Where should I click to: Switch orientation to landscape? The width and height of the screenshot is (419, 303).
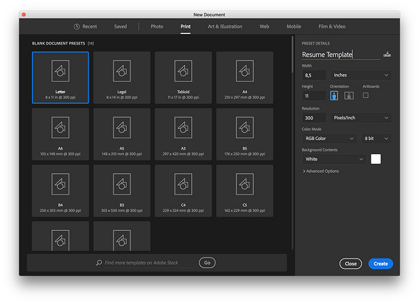pos(349,96)
